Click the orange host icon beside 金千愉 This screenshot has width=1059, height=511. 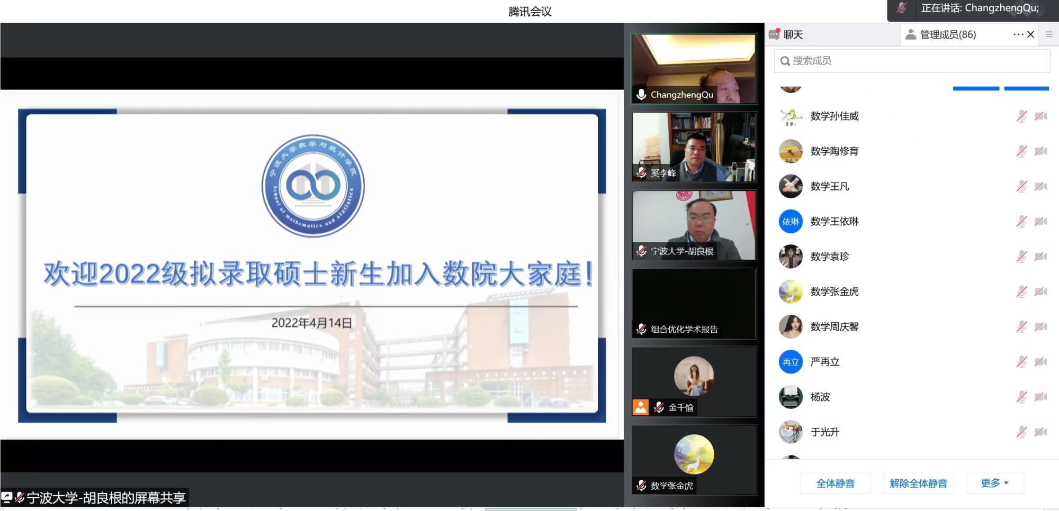click(x=640, y=407)
